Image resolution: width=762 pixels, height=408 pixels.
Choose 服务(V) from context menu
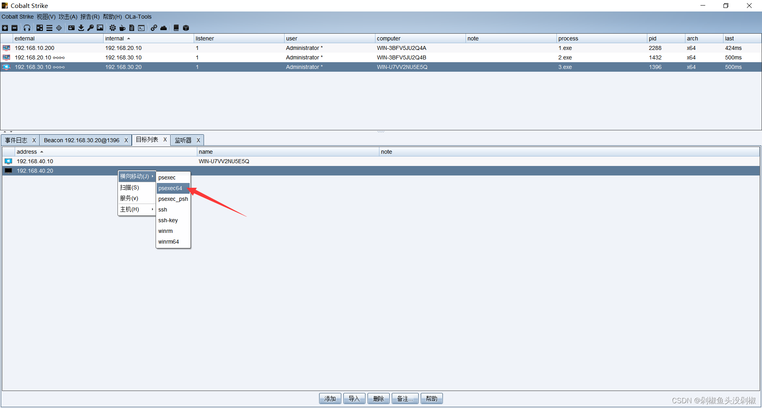click(137, 198)
